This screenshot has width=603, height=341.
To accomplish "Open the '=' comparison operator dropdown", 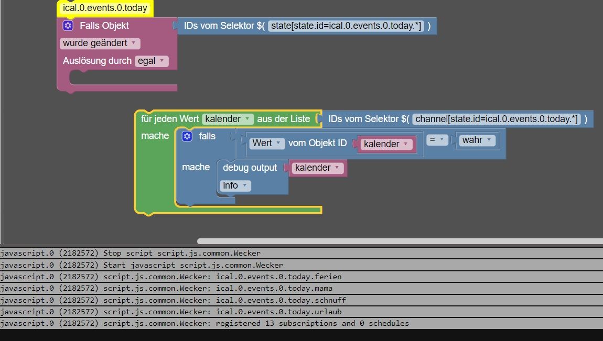I will 437,140.
